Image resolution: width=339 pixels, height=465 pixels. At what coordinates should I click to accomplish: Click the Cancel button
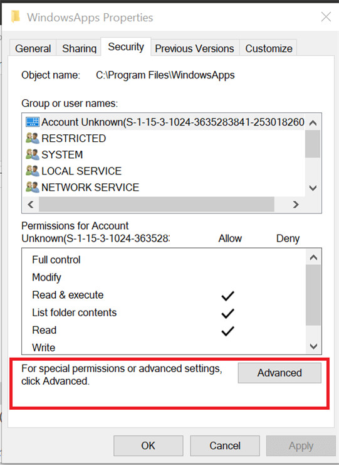pos(225,446)
